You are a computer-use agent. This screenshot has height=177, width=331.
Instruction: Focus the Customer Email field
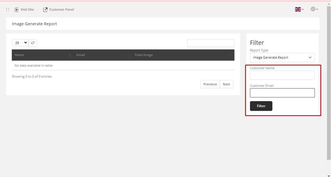coord(282,93)
